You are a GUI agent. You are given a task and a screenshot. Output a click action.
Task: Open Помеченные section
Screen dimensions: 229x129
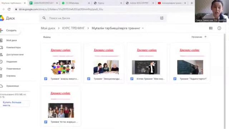[x=13, y=69]
